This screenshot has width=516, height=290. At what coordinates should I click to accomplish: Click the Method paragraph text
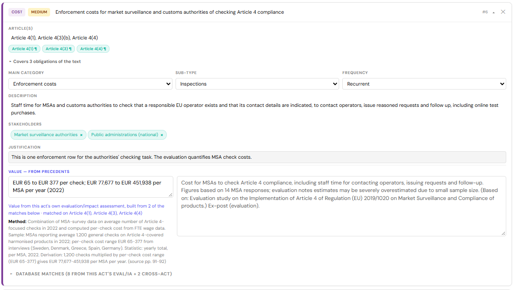coord(88,242)
